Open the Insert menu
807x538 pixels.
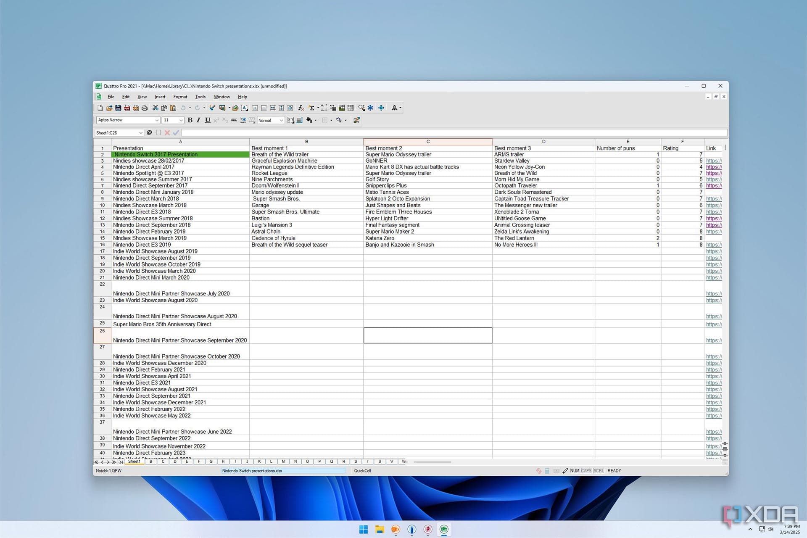(160, 97)
